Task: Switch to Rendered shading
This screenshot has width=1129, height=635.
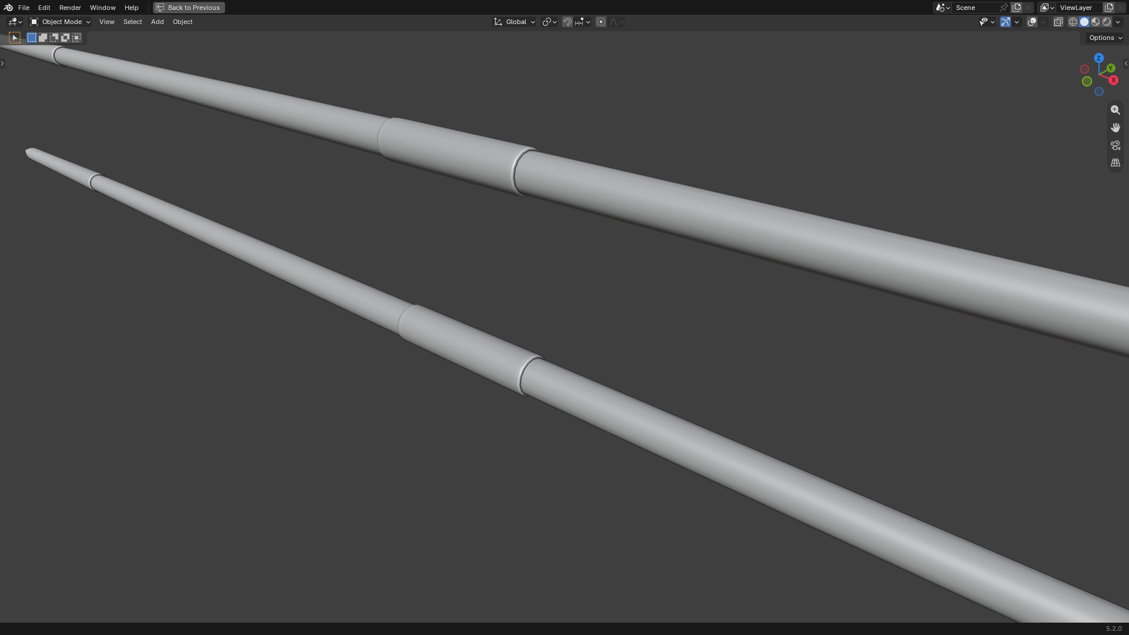Action: click(x=1107, y=22)
